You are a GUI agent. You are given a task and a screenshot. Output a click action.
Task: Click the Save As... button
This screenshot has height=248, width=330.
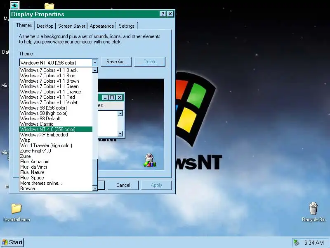[x=116, y=62]
